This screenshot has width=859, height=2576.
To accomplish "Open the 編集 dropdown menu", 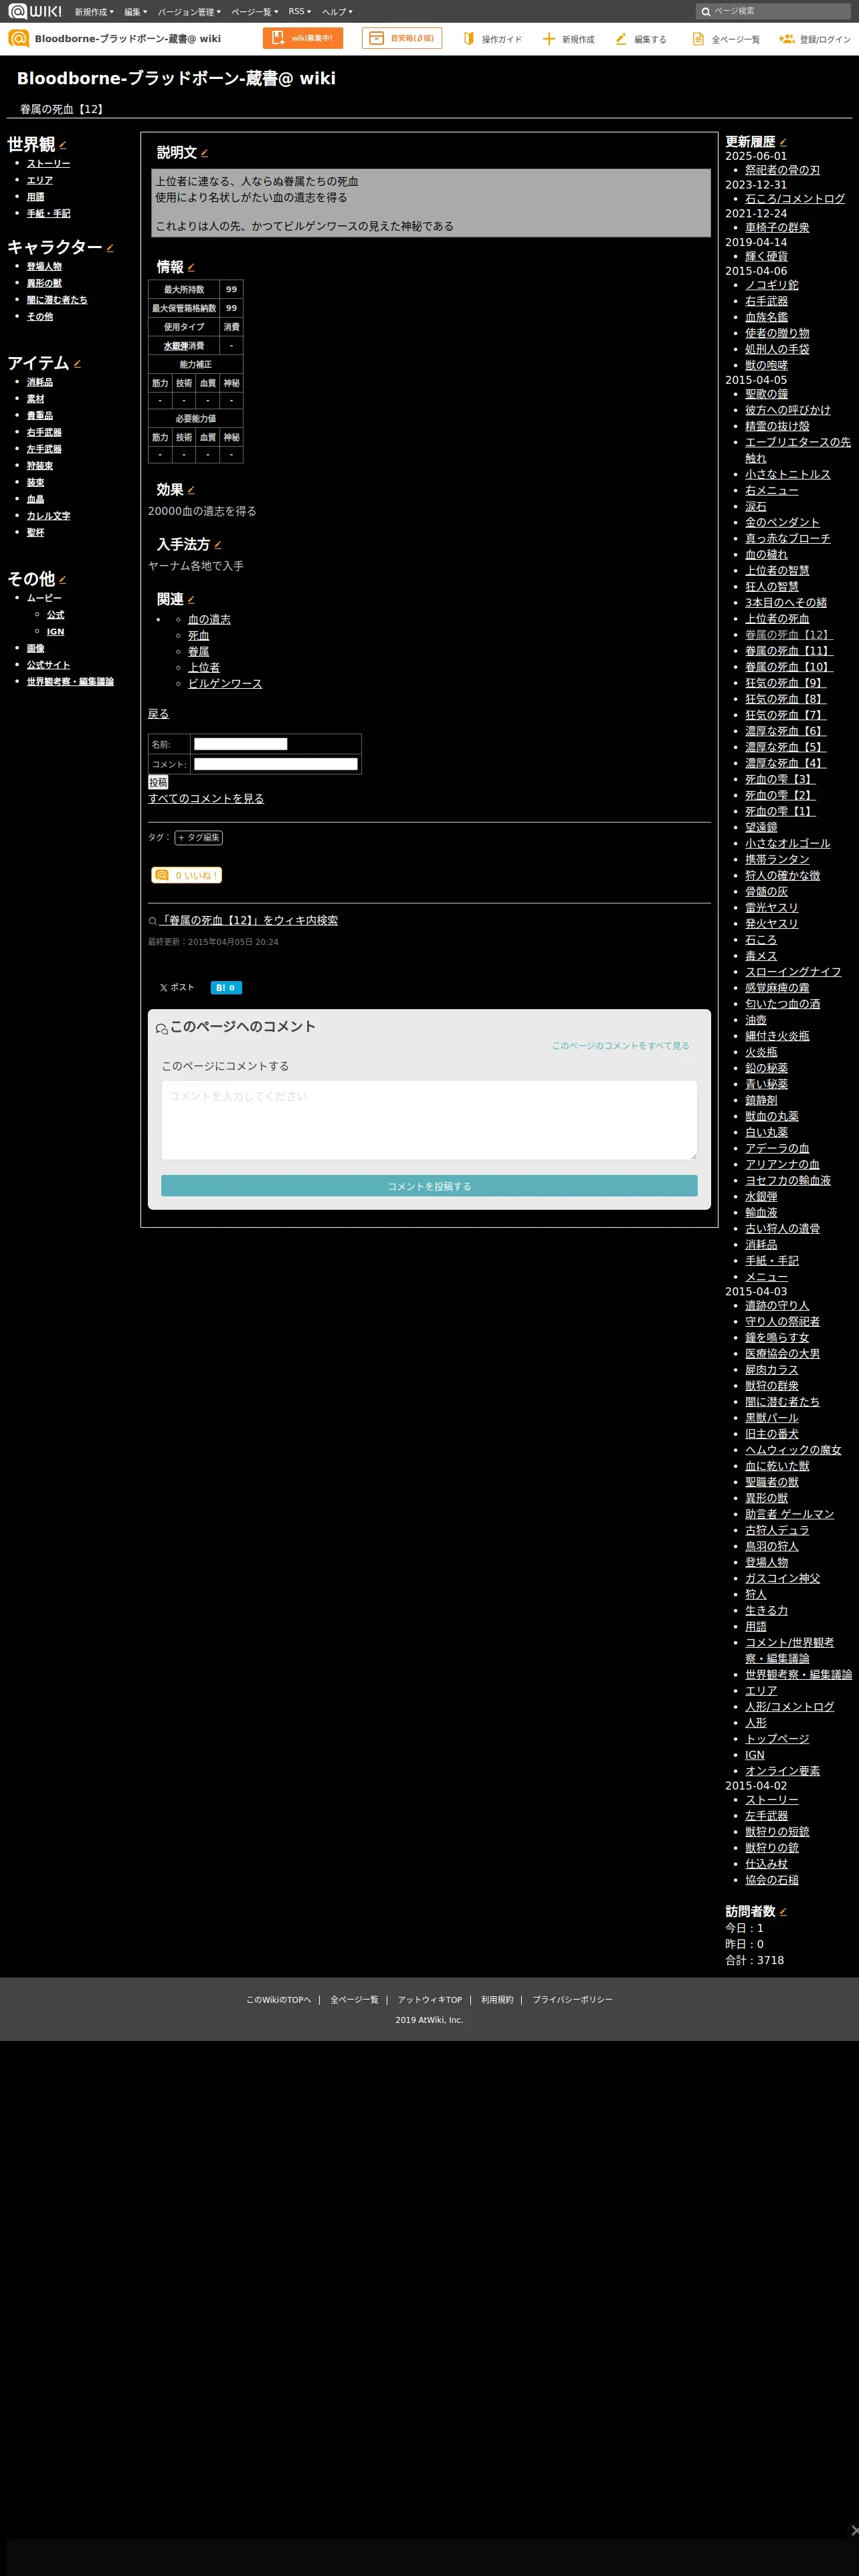I will [135, 12].
